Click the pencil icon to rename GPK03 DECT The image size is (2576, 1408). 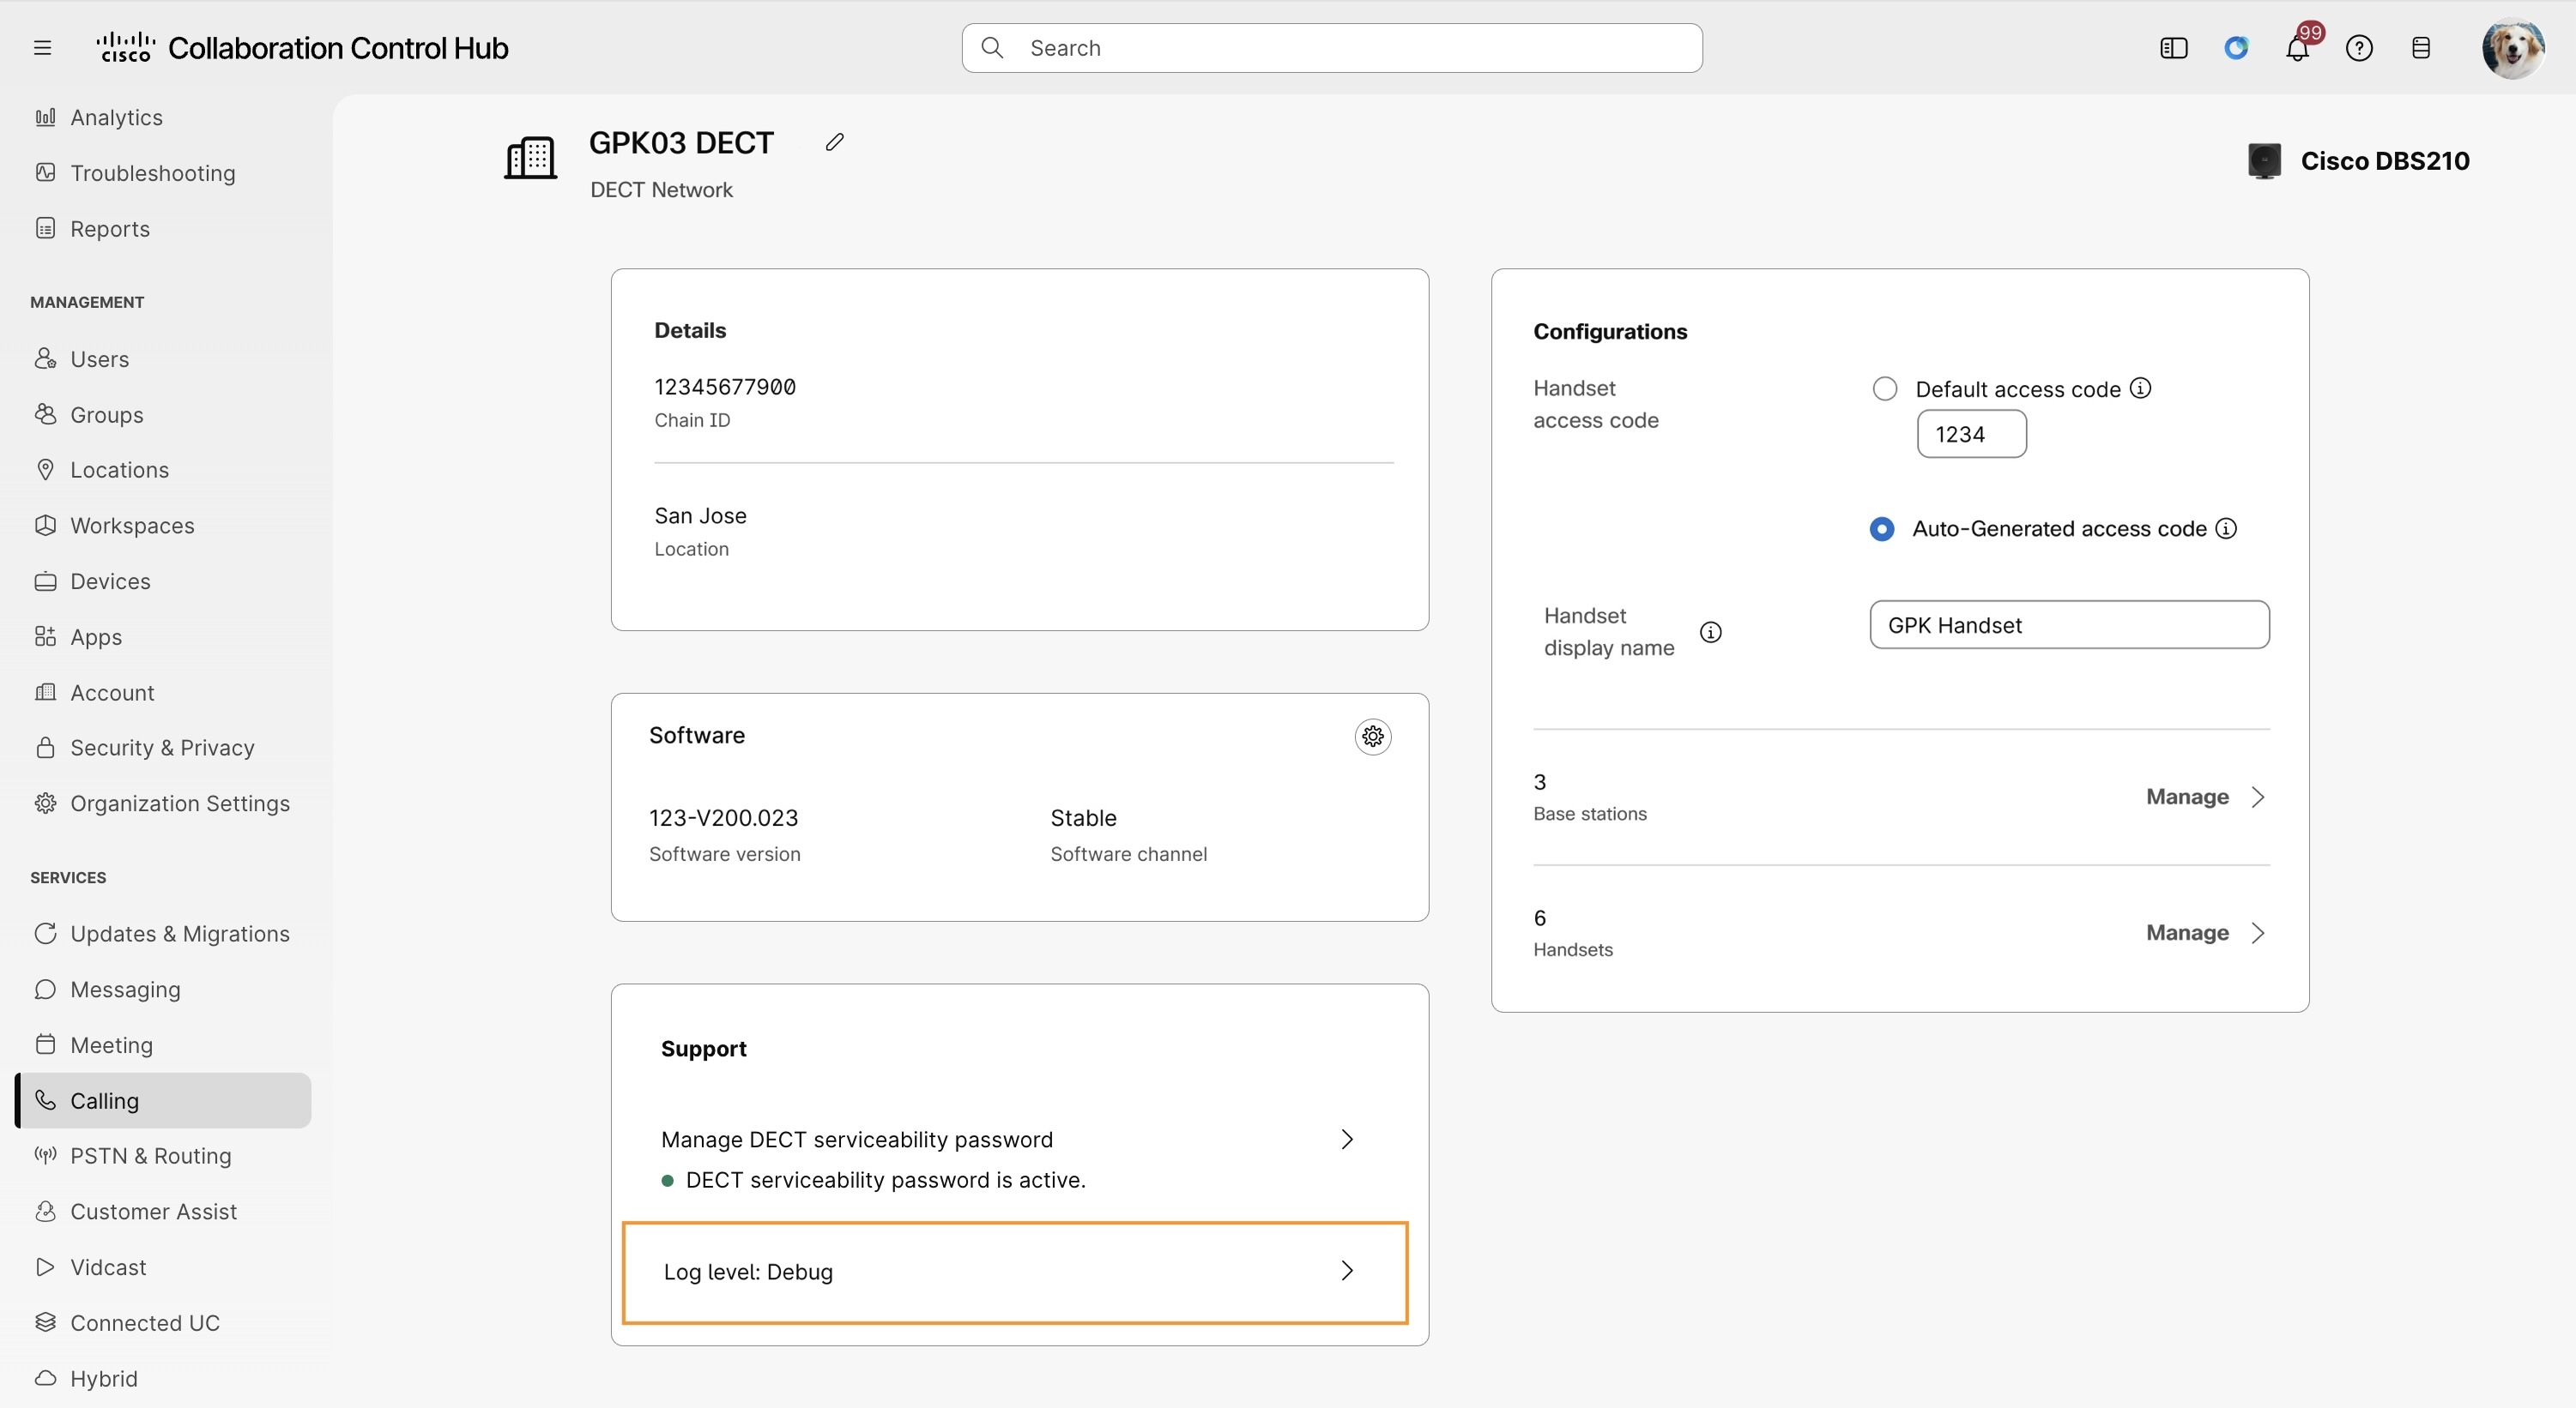click(834, 143)
